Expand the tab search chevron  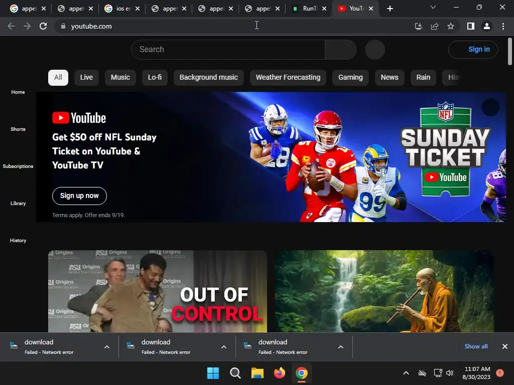click(x=433, y=7)
